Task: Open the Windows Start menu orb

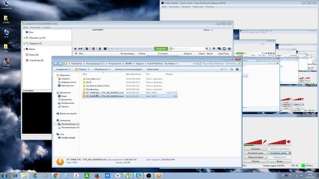Action: (x=4, y=176)
